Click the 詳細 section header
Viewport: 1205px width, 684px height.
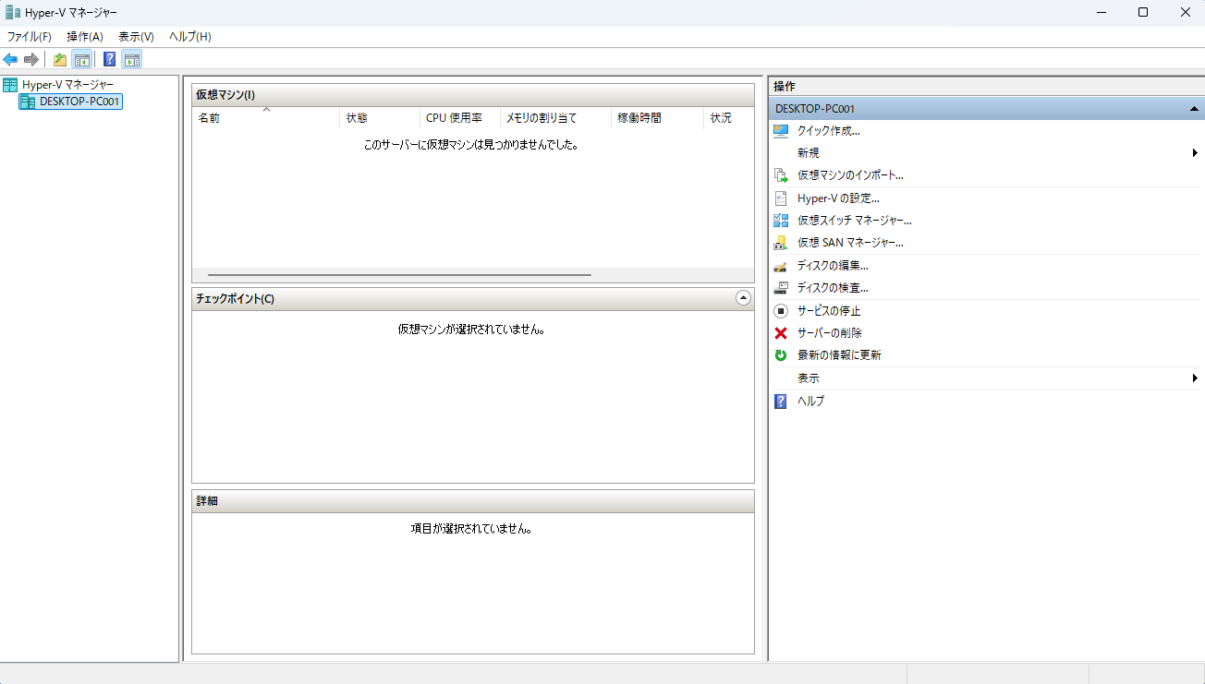pos(473,501)
